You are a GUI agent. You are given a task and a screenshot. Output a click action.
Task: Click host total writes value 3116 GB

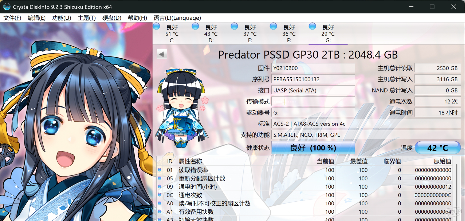coord(437,79)
